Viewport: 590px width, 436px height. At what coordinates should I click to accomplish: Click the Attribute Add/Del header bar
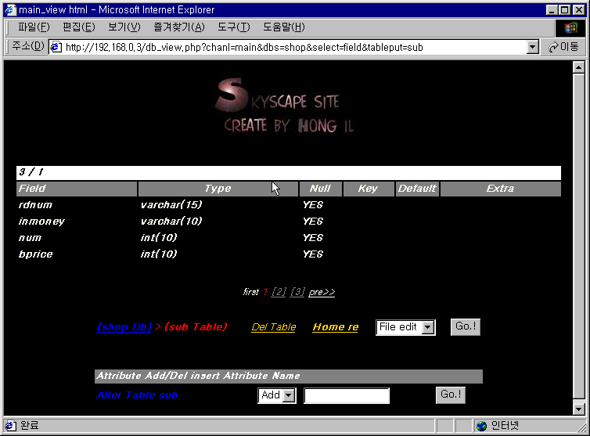pyautogui.click(x=289, y=377)
